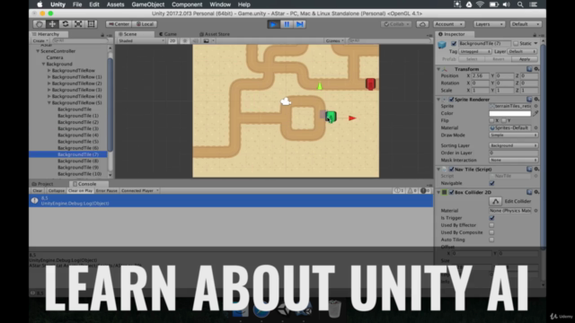Open Sprite Renderer gear settings

[536, 100]
